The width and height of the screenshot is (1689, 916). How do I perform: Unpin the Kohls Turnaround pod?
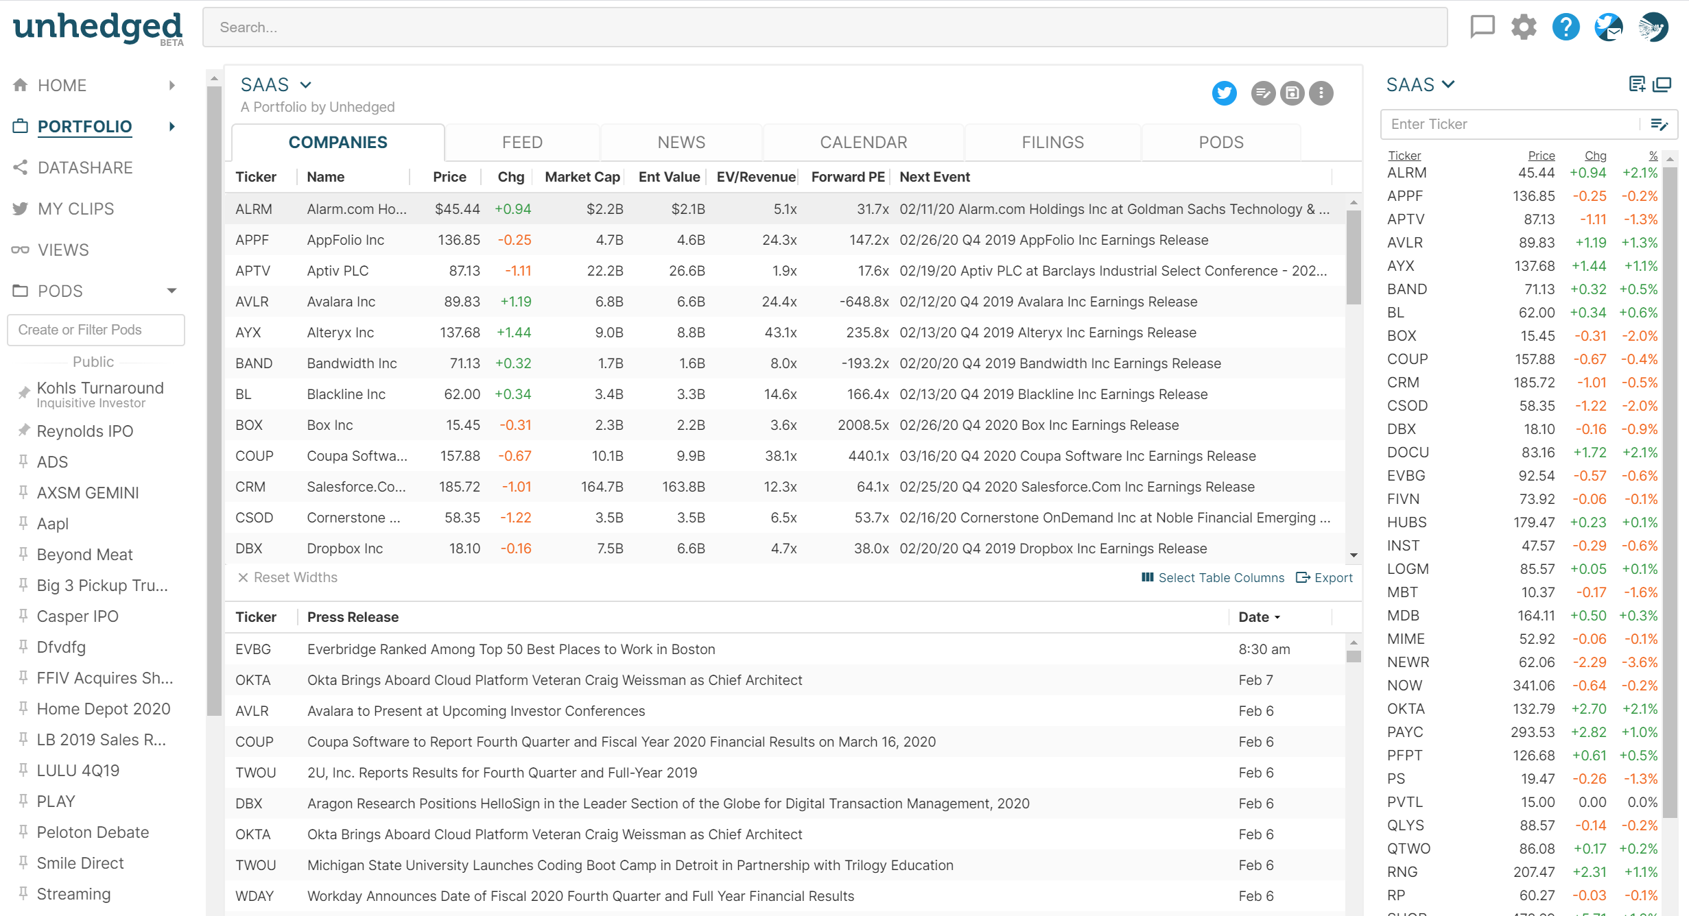[x=24, y=393]
